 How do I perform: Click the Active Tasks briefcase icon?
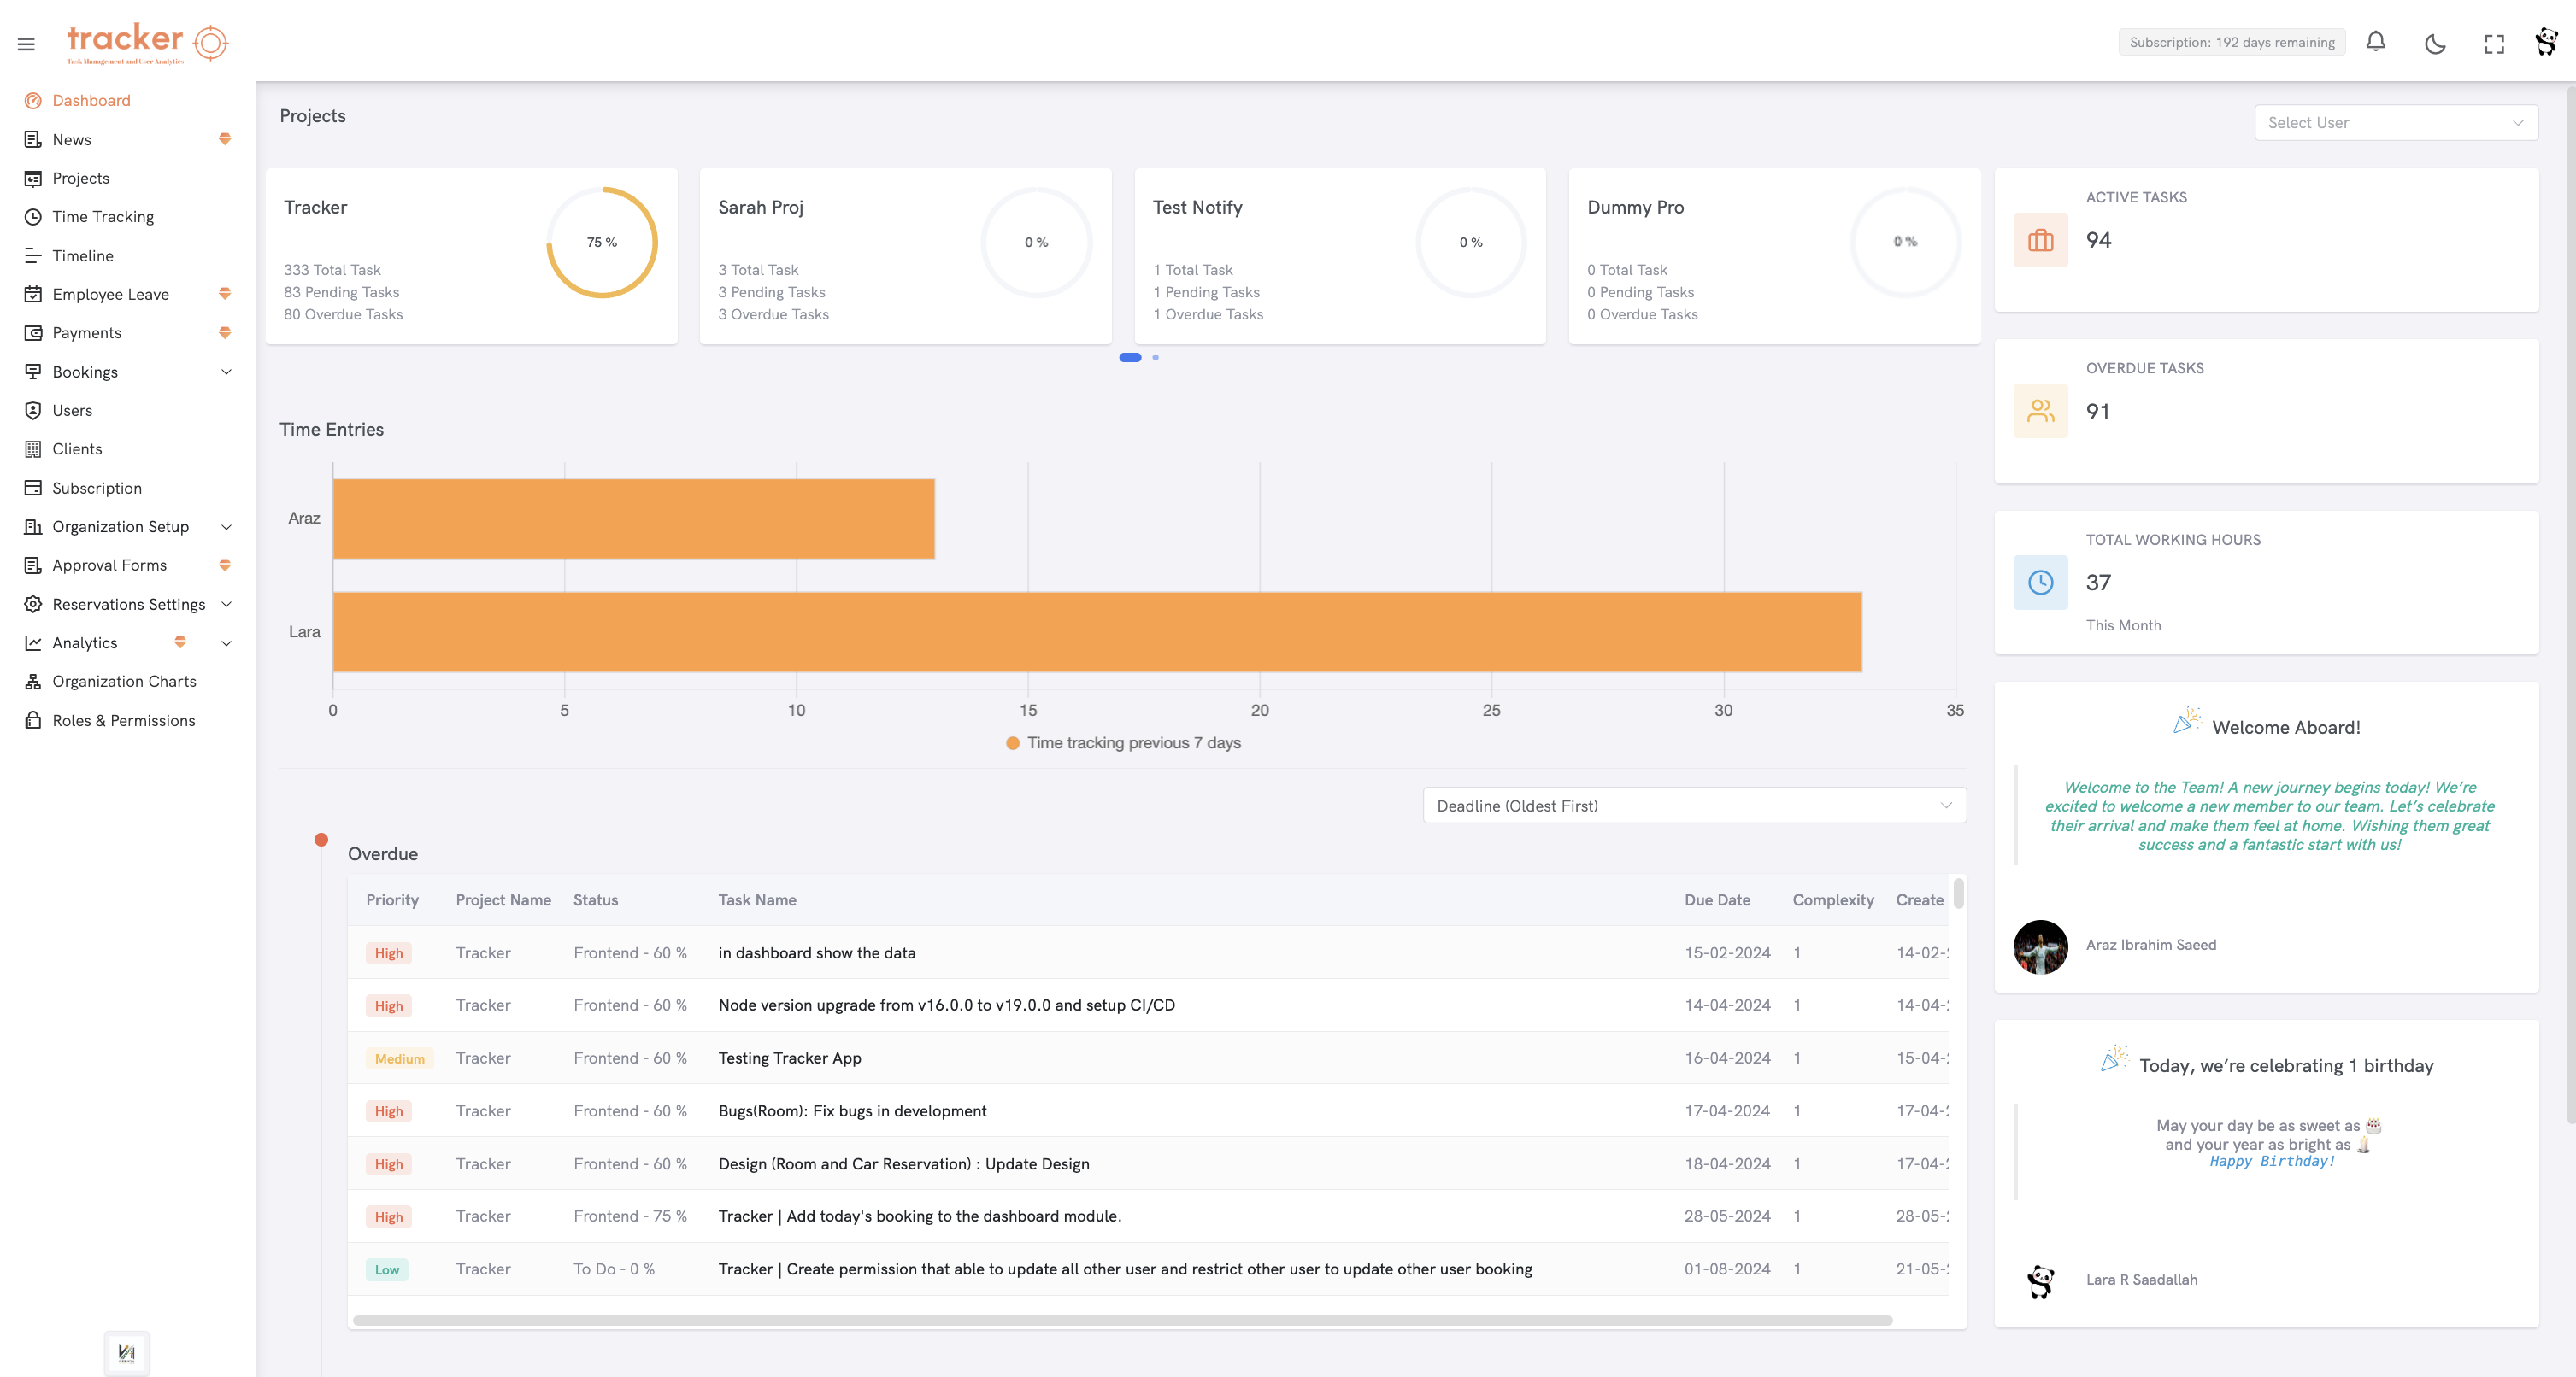pos(2040,241)
